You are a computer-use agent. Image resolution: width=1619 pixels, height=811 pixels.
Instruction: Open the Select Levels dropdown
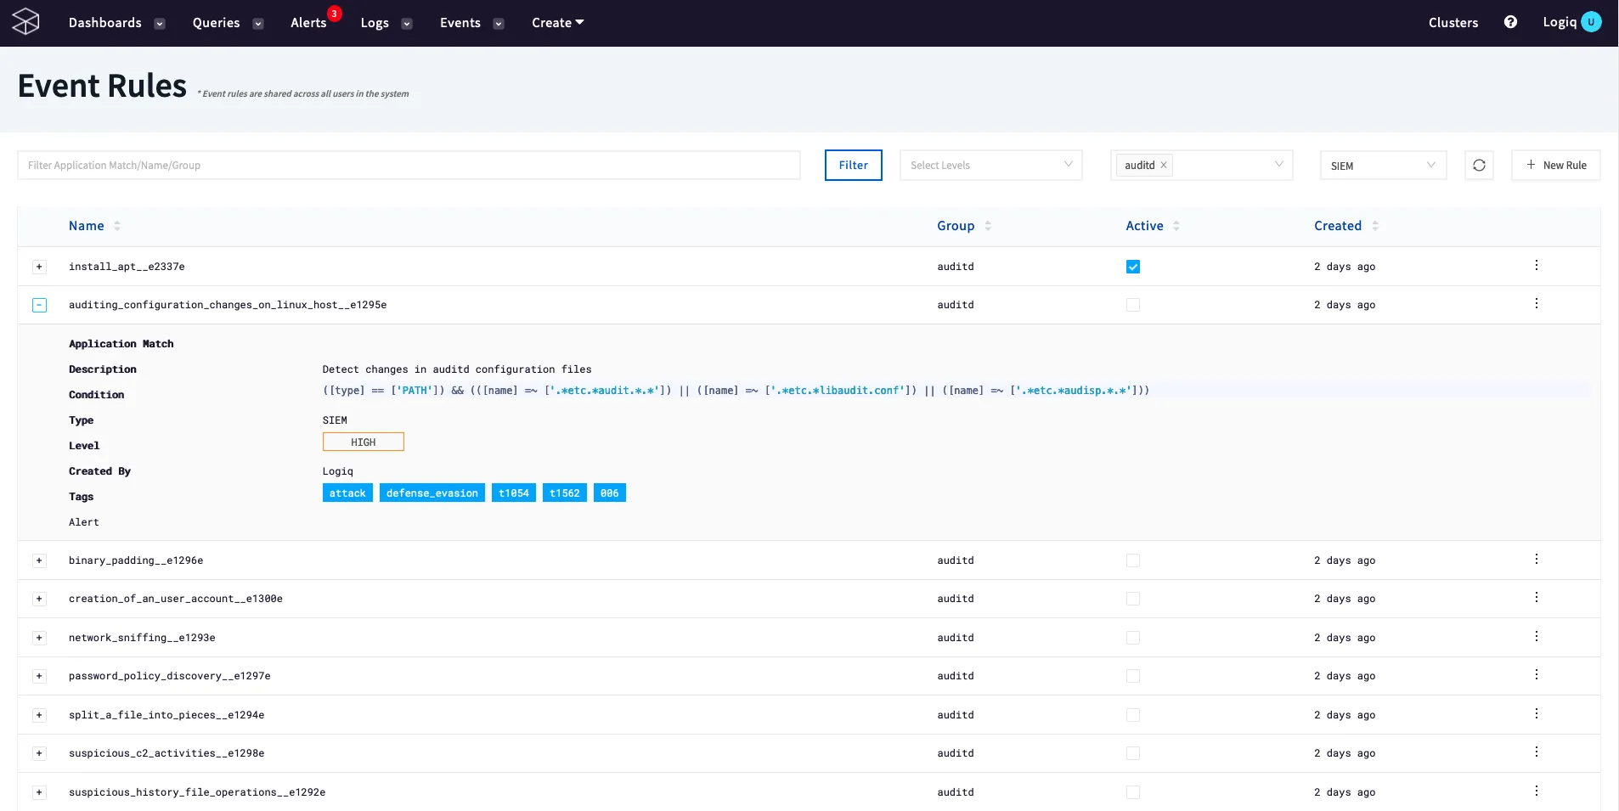[990, 166]
